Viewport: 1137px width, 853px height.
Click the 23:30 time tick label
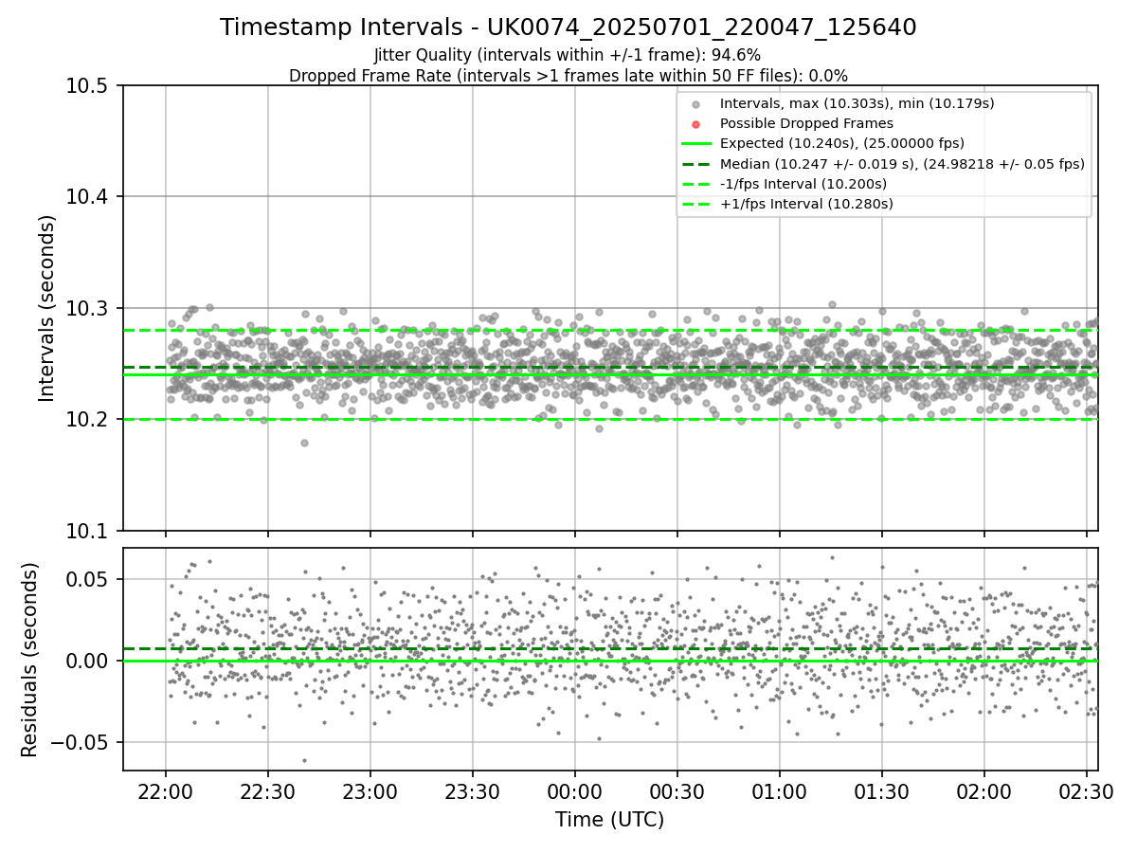[473, 790]
